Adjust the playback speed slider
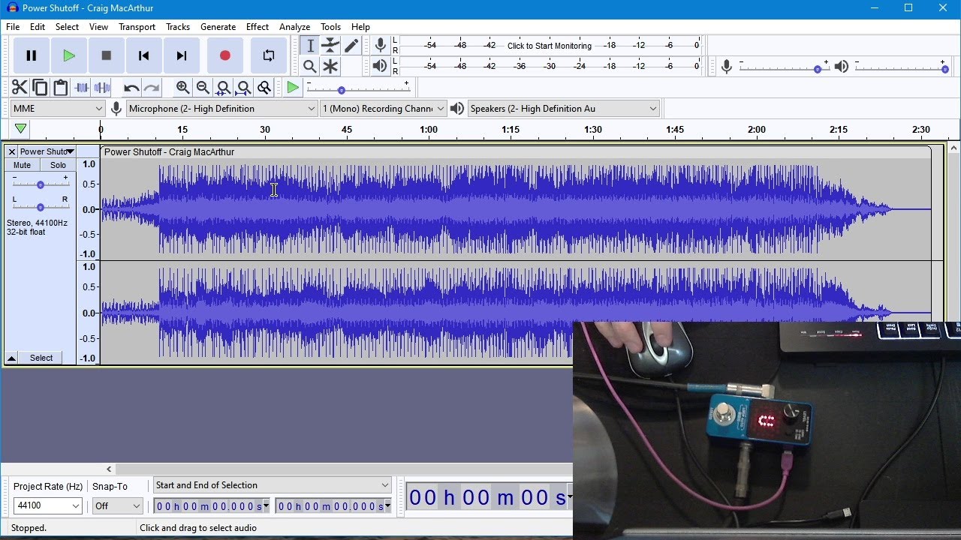This screenshot has width=961, height=540. pos(359,89)
